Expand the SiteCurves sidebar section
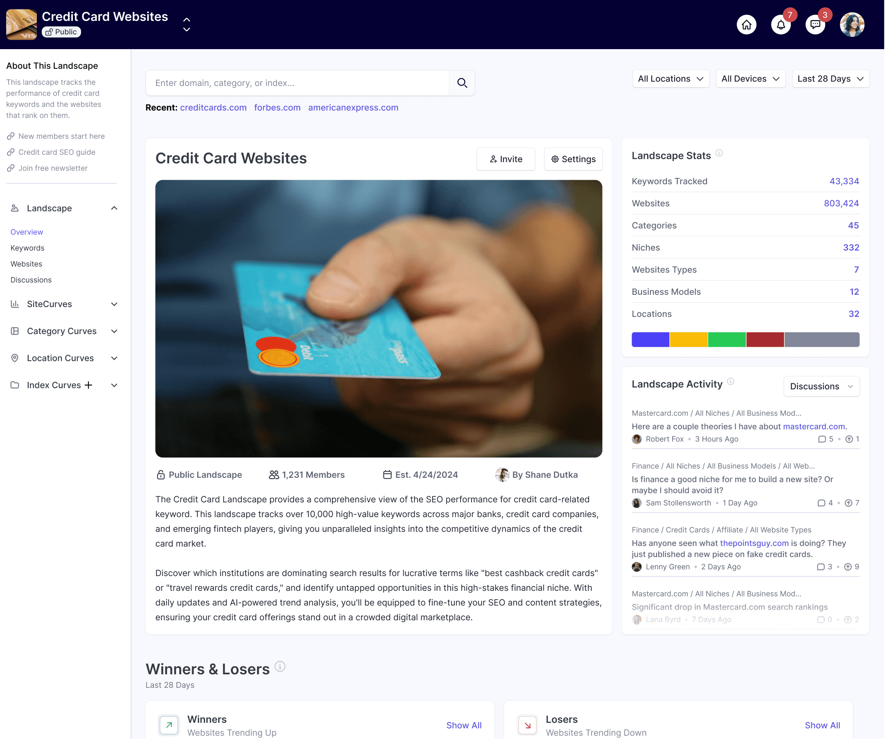This screenshot has width=885, height=739. (114, 304)
